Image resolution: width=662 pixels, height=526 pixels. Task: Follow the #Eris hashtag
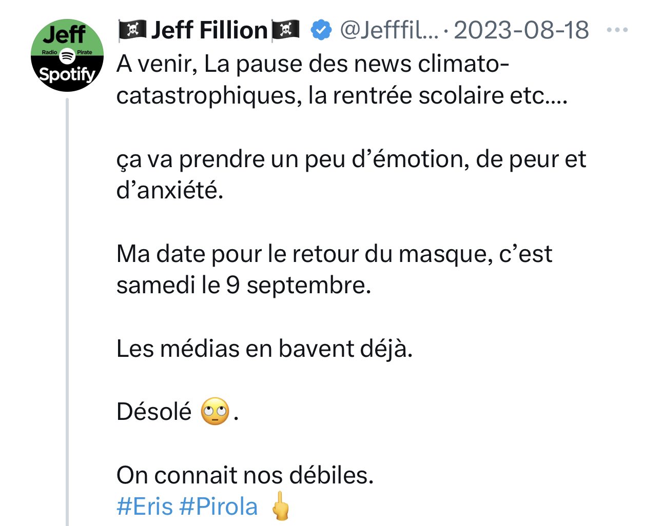pyautogui.click(x=145, y=507)
